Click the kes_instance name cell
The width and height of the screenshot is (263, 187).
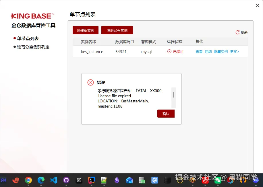pos(92,52)
